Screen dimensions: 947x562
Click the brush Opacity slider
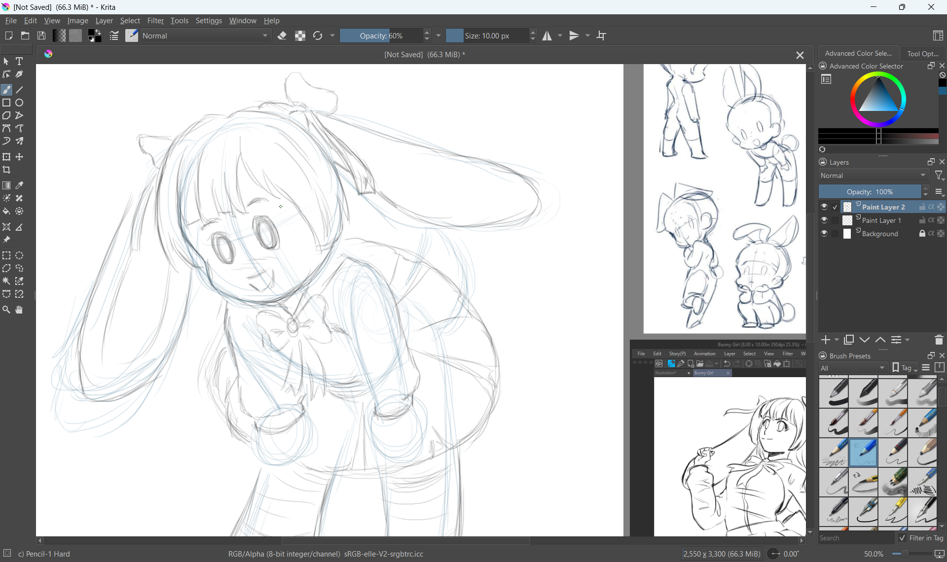381,35
